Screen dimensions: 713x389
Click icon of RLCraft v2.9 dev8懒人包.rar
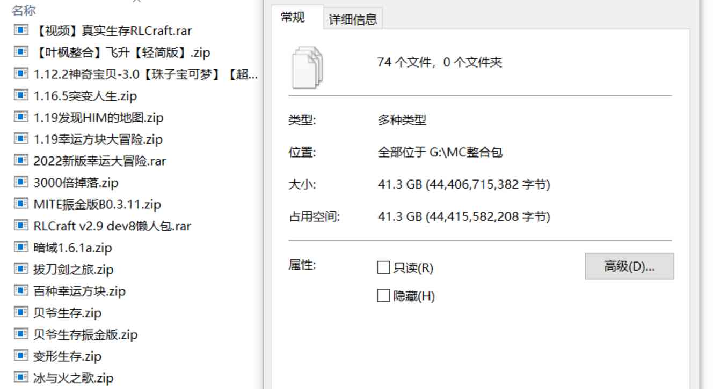pos(21,226)
